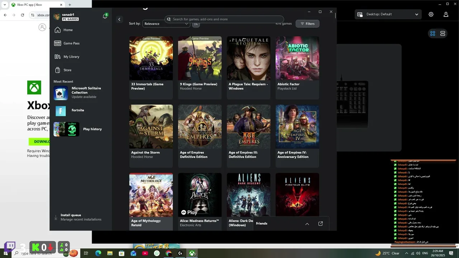Open Microsoft Store from taskbar
The height and width of the screenshot is (258, 459).
122,253
